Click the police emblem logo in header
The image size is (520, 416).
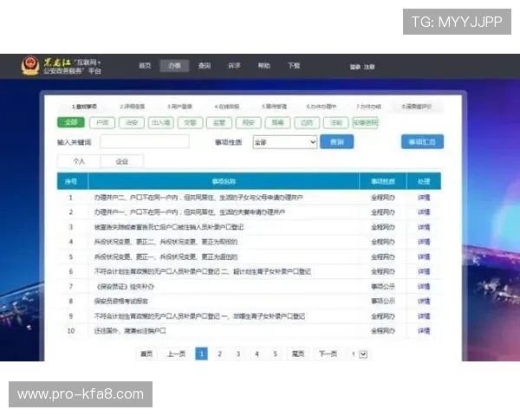tap(30, 66)
